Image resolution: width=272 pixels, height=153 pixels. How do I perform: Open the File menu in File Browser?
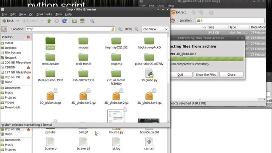[5, 14]
